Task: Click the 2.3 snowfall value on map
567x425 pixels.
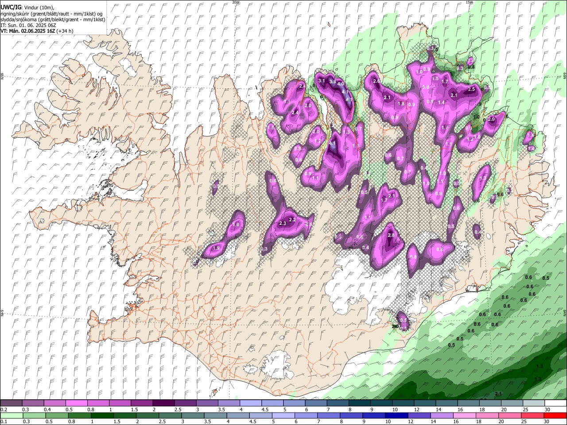Action: click(283, 224)
